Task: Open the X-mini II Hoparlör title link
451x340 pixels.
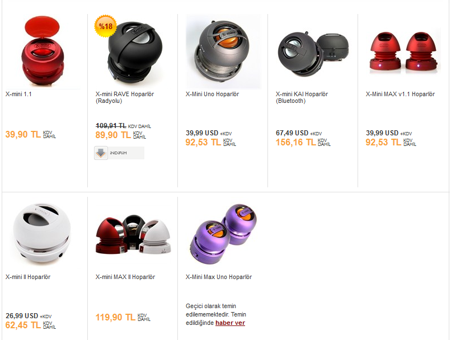Action: (28, 277)
